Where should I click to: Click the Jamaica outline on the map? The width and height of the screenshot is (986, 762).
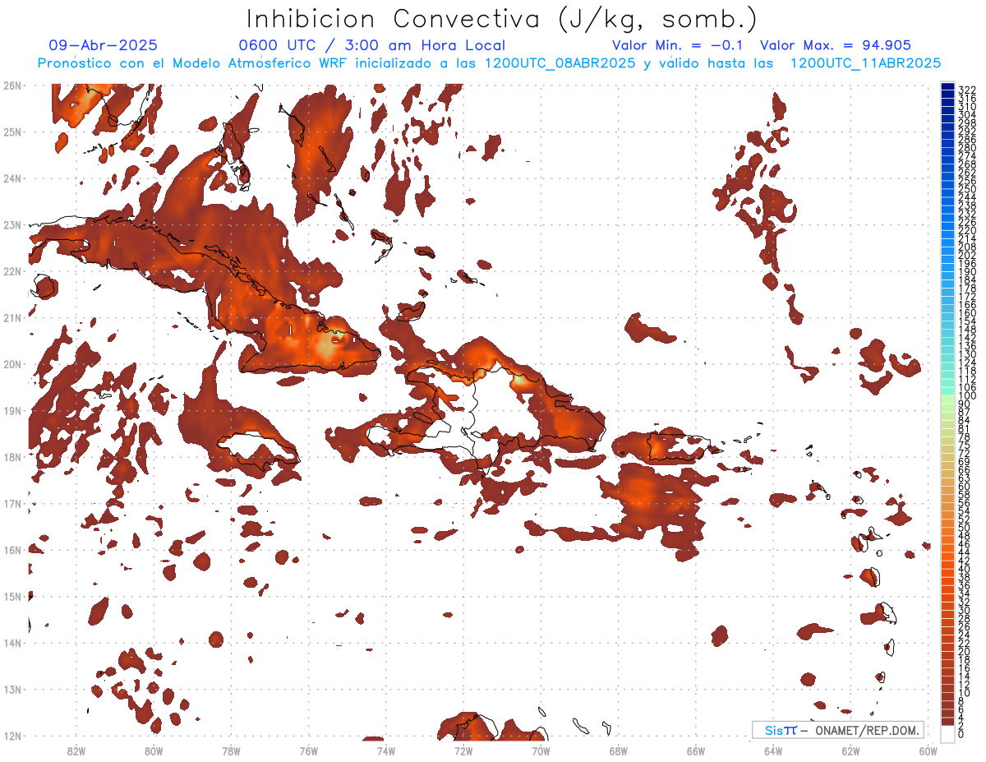pos(257,449)
